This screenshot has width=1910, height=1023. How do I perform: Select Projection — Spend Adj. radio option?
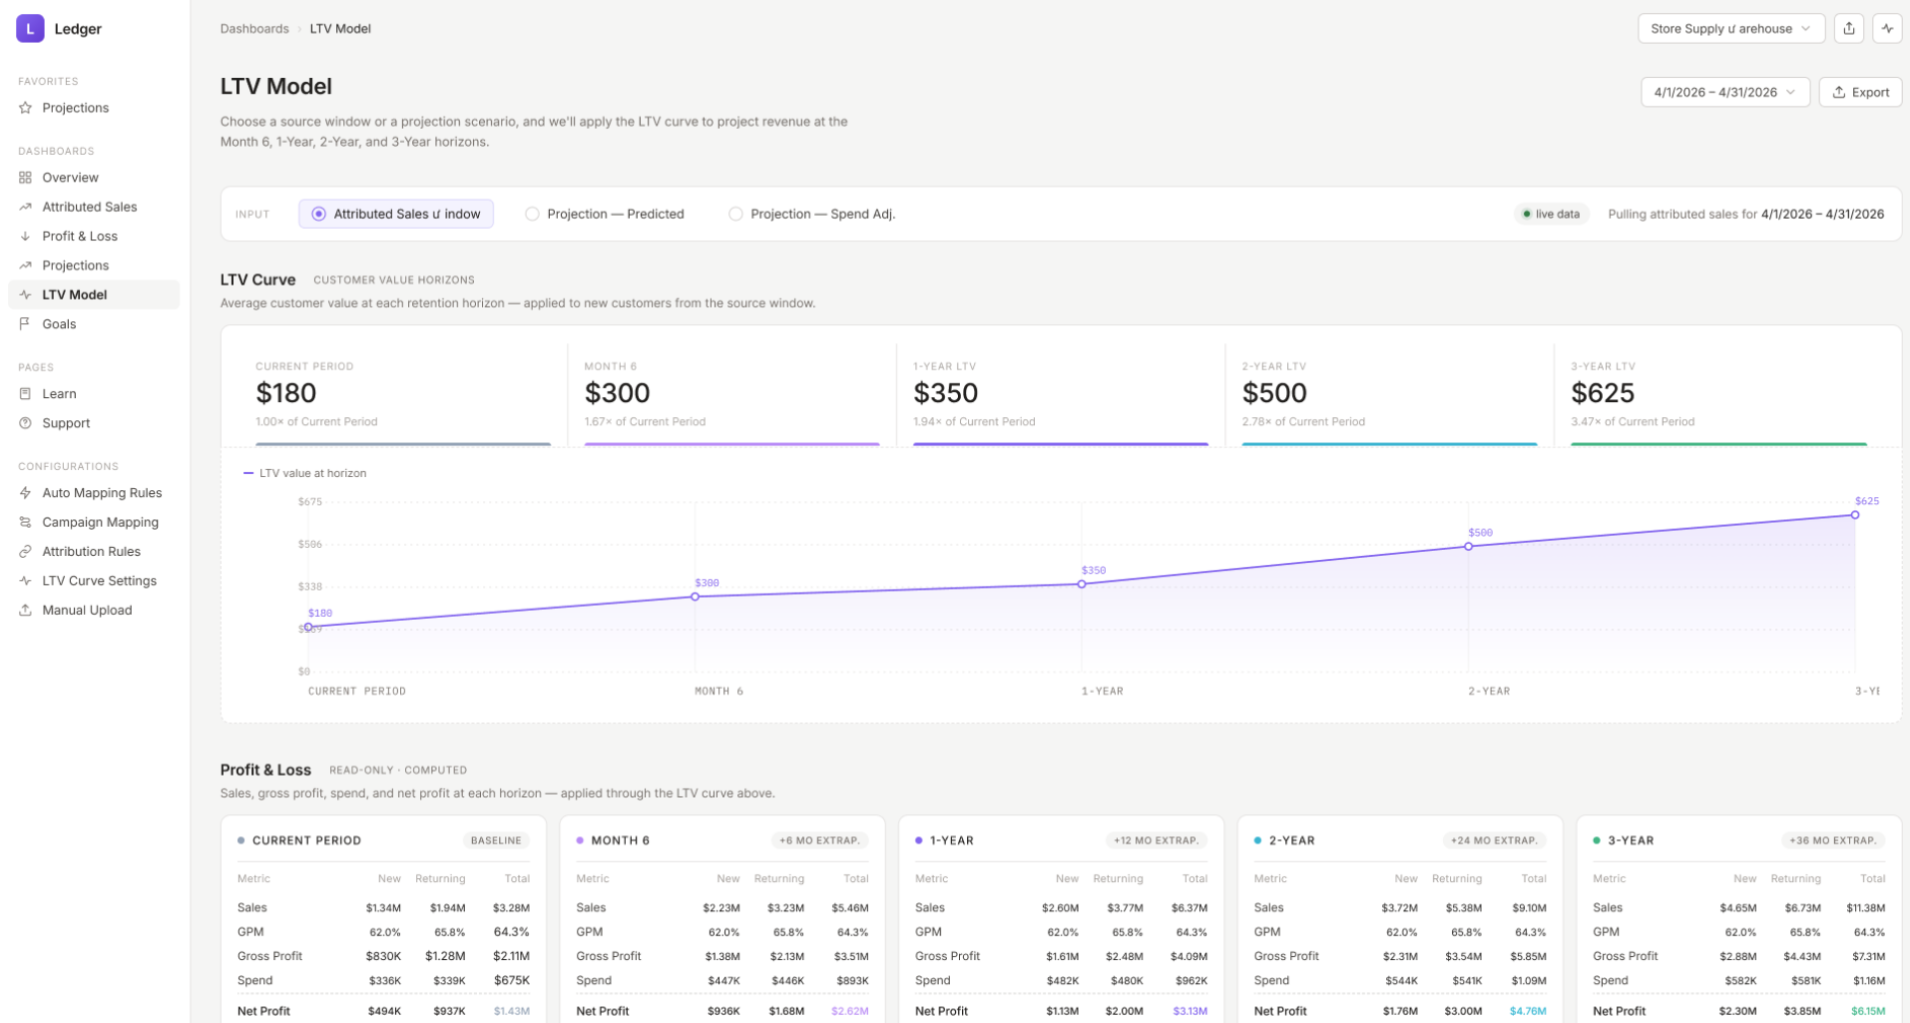point(812,214)
